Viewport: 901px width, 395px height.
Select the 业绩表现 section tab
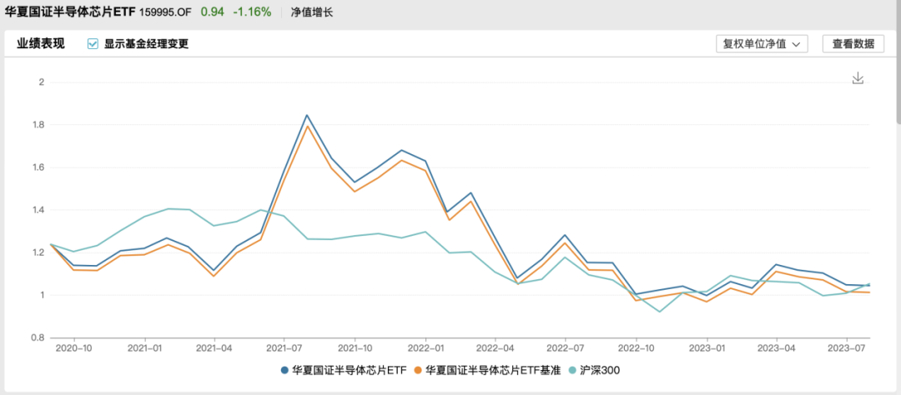(x=41, y=44)
